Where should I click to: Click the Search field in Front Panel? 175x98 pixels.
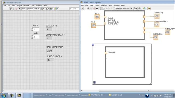(x=74, y=9)
